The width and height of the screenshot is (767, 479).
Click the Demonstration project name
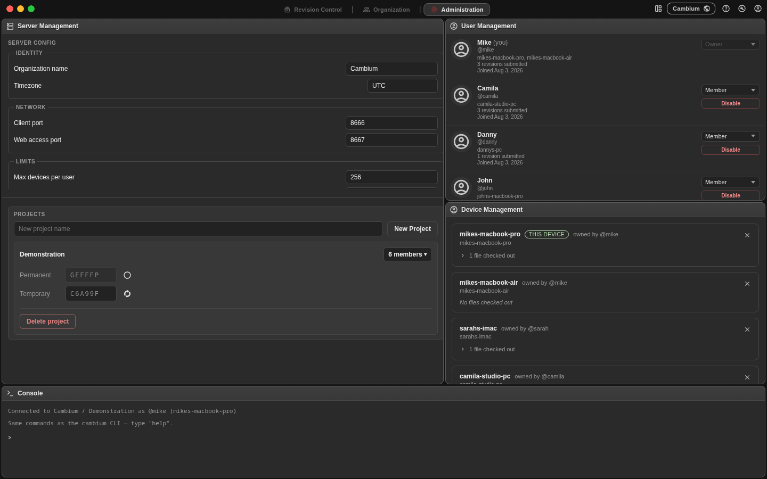click(x=42, y=254)
